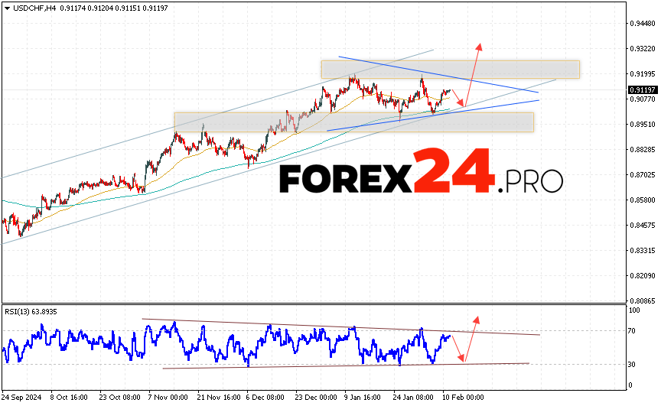Click the red downward arrowhead on price chart

pyautogui.click(x=461, y=104)
